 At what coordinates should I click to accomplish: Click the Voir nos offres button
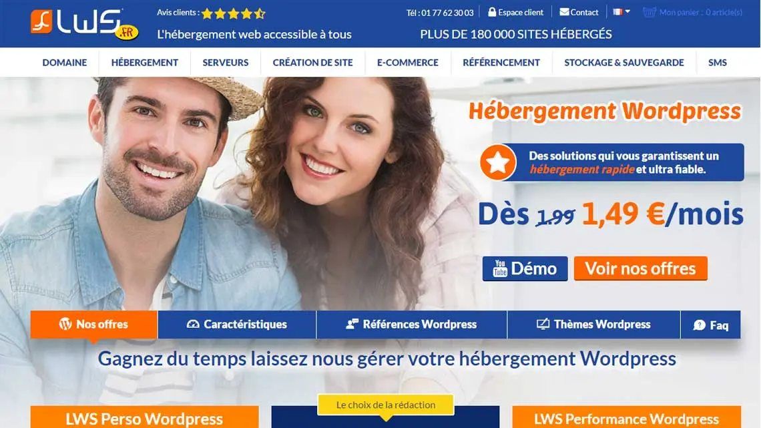[x=641, y=268]
